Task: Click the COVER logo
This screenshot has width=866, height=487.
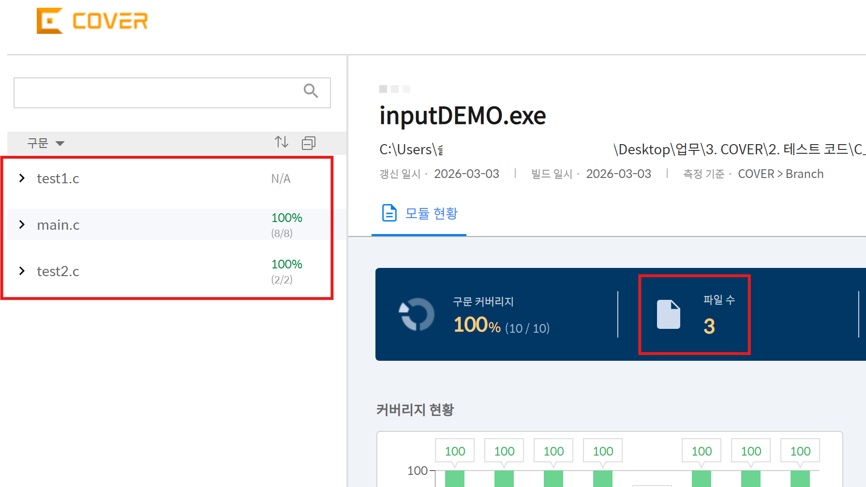Action: tap(92, 21)
